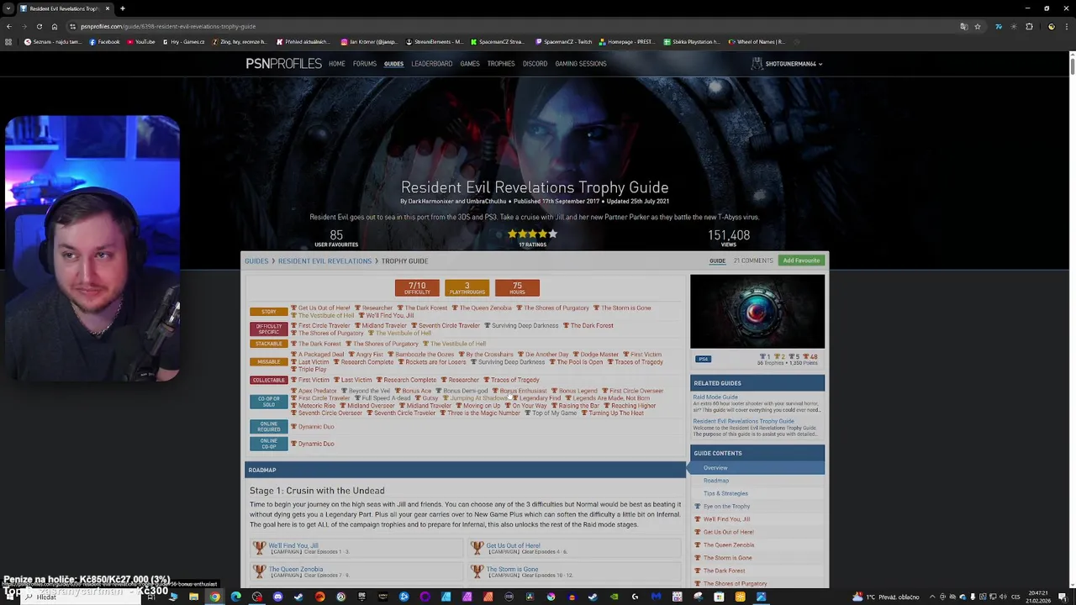Viewport: 1076px width, 605px height.
Task: Click the Rockets are for Losers trophy link
Action: tap(437, 362)
